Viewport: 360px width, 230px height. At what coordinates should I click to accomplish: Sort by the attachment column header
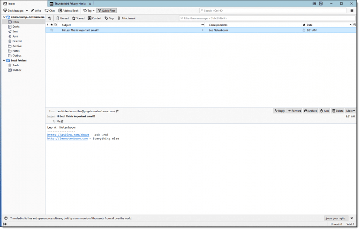coord(56,24)
